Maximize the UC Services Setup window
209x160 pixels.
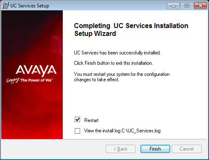coord(187,6)
